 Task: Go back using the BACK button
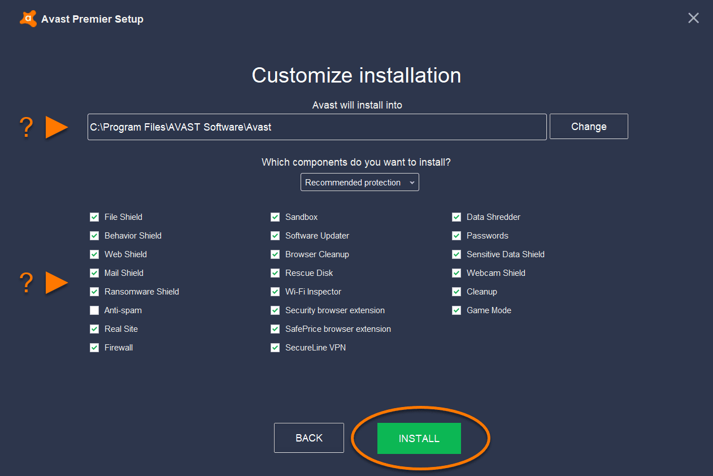click(308, 438)
